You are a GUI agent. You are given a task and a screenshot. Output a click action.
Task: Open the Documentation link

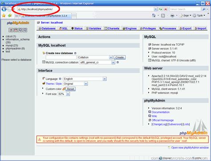[x=161, y=112]
